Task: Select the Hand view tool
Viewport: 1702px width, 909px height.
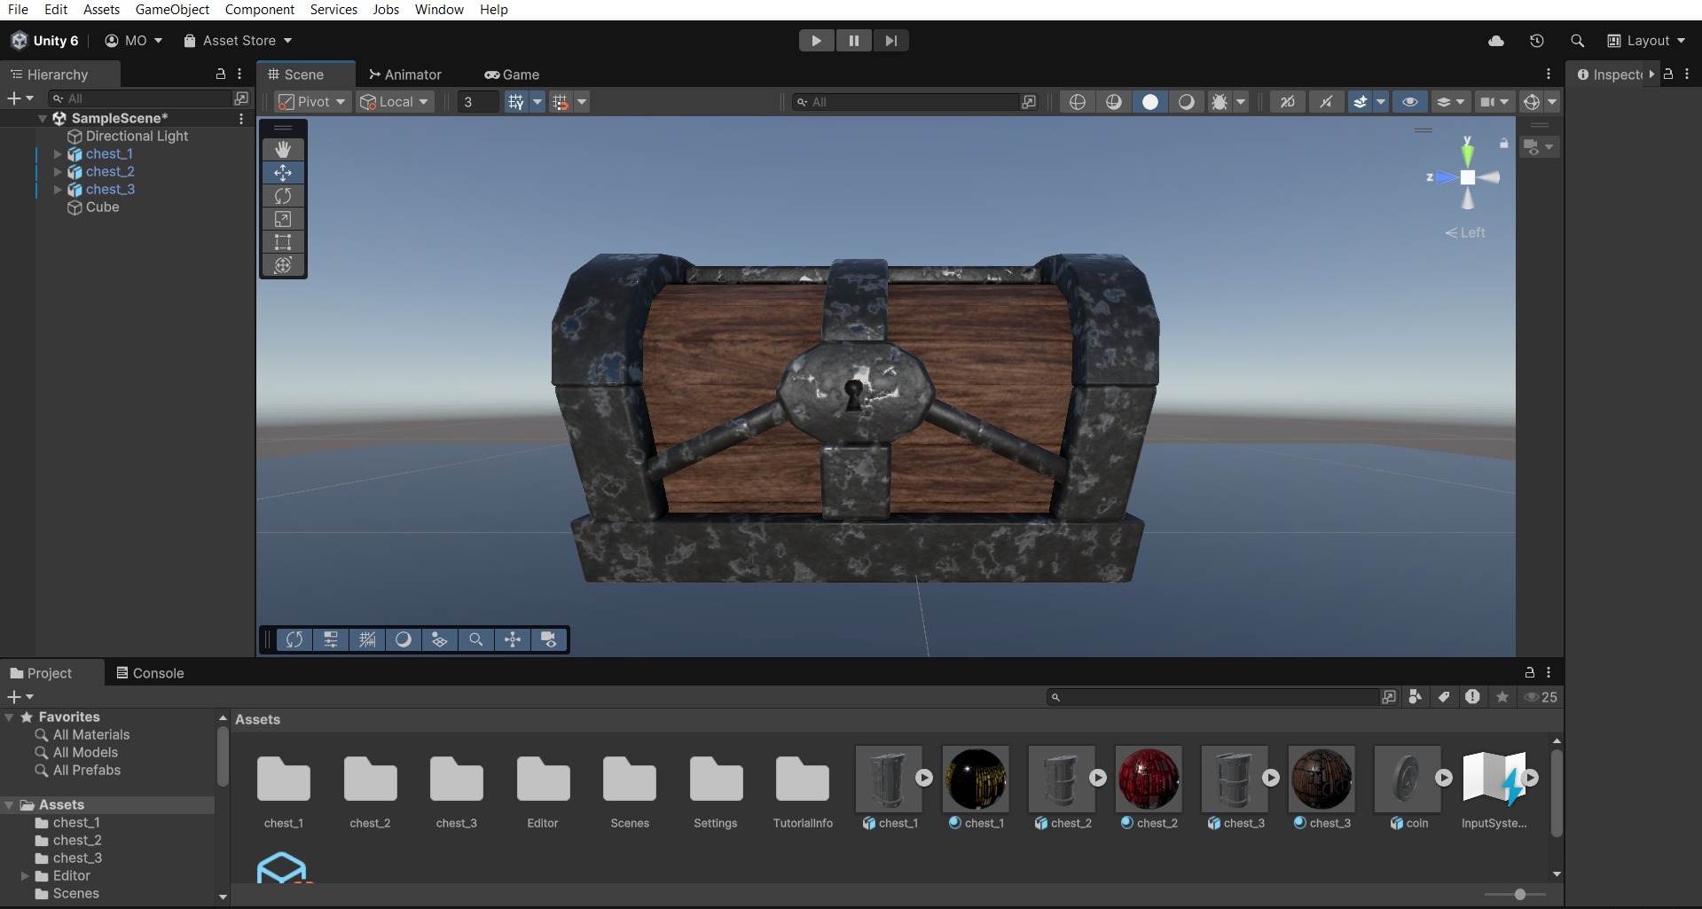Action: click(x=283, y=149)
